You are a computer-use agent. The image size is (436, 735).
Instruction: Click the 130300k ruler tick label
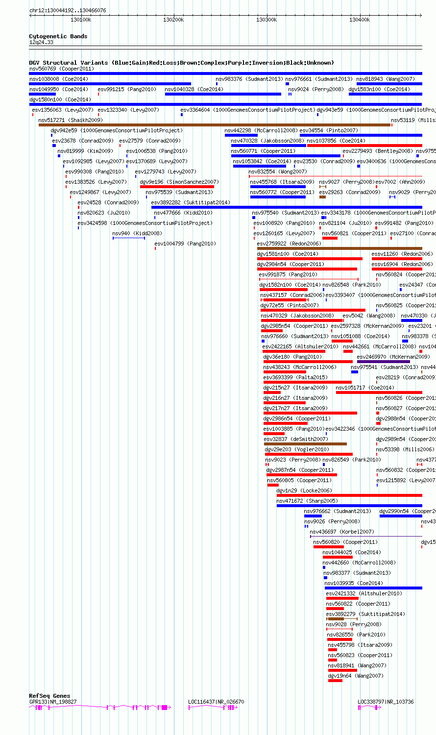click(266, 20)
